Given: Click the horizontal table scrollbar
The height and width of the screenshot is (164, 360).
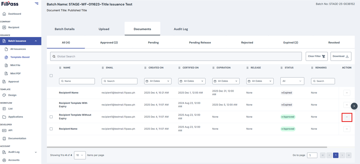Looking at the screenshot, I should pyautogui.click(x=187, y=147).
